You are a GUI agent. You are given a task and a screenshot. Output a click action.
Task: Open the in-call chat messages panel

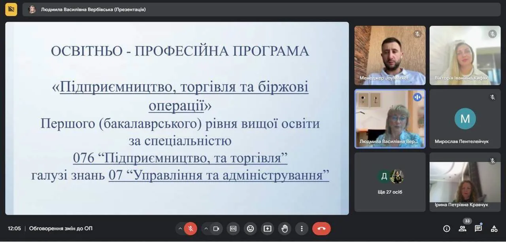478,229
